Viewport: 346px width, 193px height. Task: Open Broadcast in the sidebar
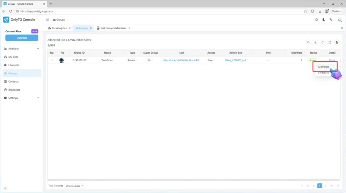pyautogui.click(x=14, y=90)
